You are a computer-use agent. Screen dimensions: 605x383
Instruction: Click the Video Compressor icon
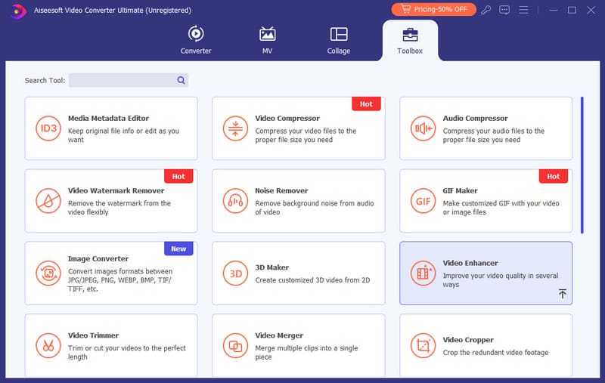[x=235, y=128]
